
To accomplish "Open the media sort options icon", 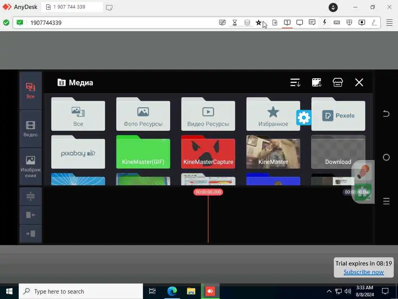I will 295,83.
